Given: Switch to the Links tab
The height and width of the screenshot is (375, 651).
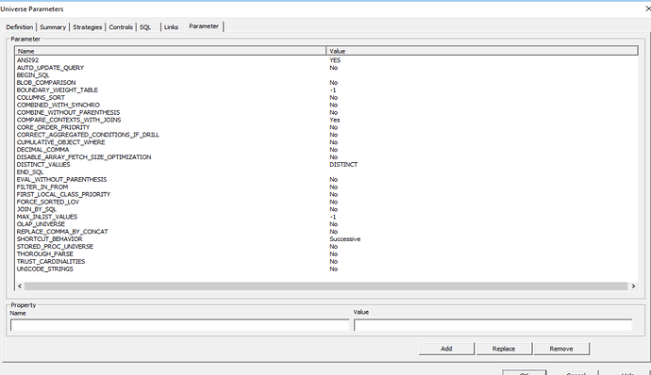Looking at the screenshot, I should 171,27.
